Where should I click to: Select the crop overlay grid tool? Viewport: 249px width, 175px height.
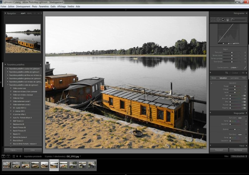coord(213,20)
